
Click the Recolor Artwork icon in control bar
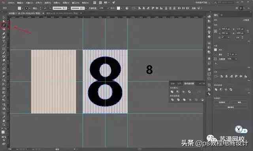click(x=127, y=8)
